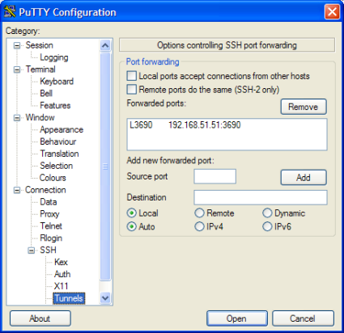The image size is (344, 333).
Task: Focus the Source port input field
Action: [215, 176]
